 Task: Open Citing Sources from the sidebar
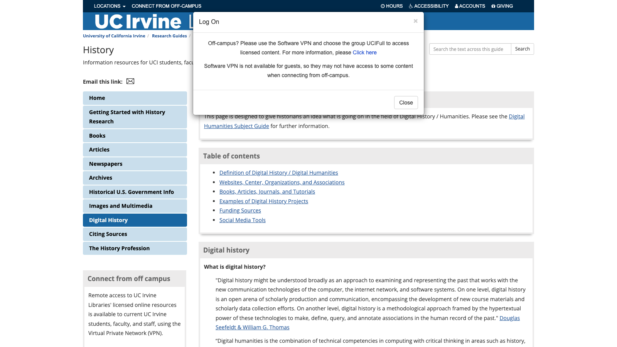pyautogui.click(x=108, y=234)
